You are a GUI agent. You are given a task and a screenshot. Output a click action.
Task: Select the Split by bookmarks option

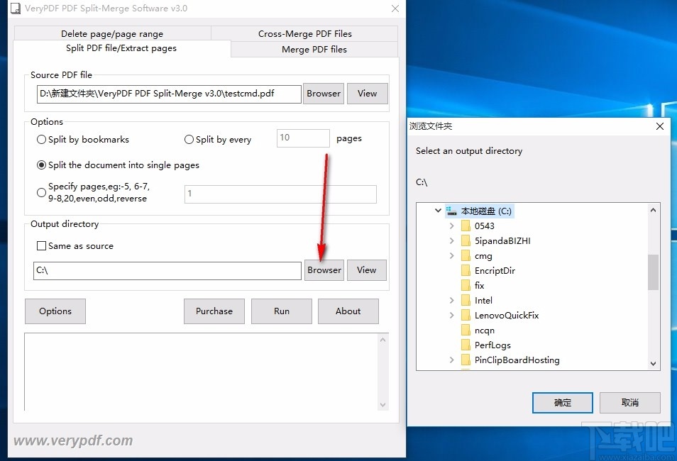click(x=41, y=140)
